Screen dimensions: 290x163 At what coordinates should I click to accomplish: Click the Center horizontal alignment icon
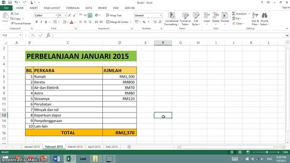(85, 22)
